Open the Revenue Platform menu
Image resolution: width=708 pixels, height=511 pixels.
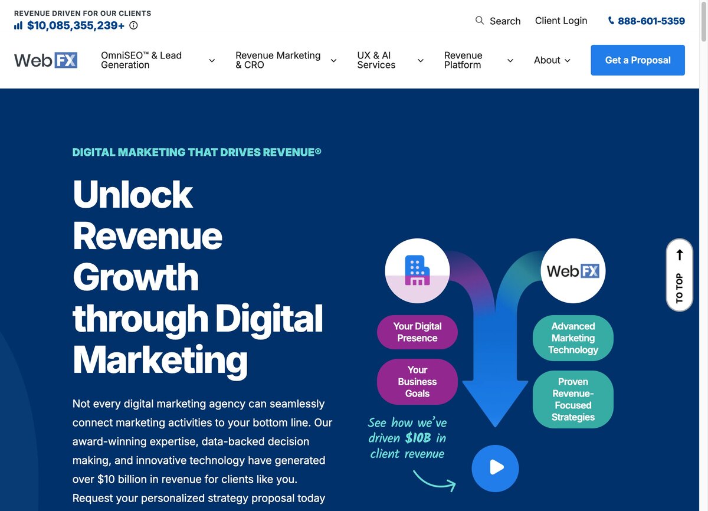[x=463, y=60]
